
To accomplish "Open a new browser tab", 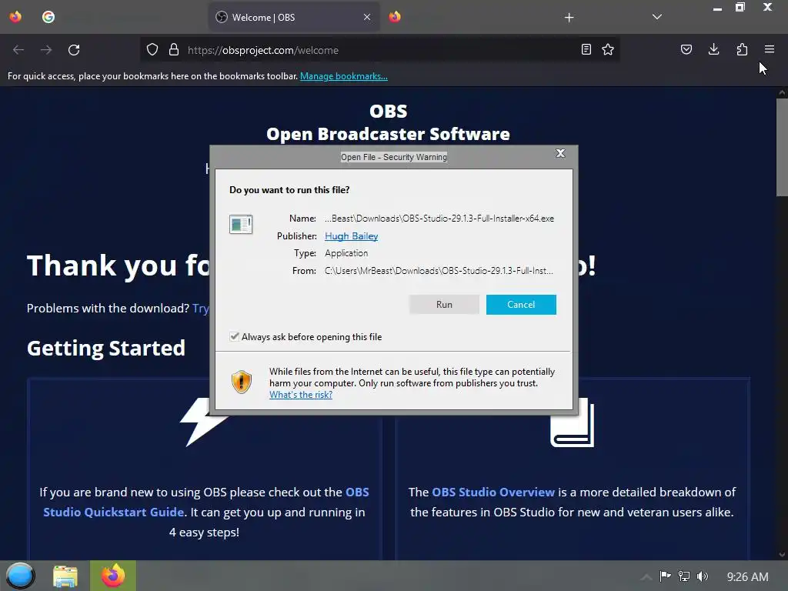I will click(569, 18).
